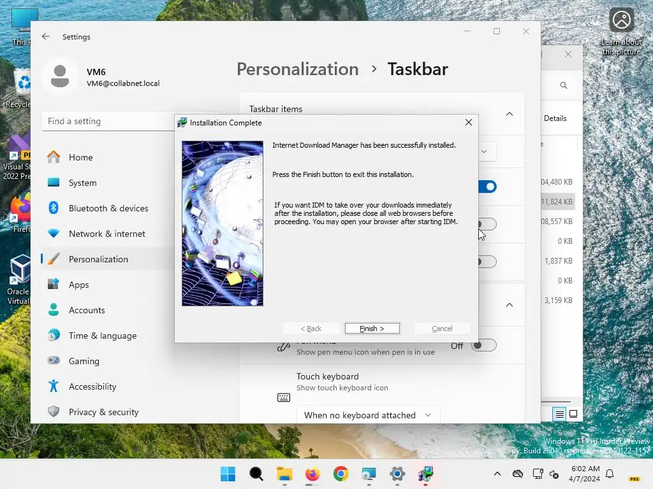Screen dimensions: 653x489
Task: Click the Privacy shield icon
Action: [54, 411]
